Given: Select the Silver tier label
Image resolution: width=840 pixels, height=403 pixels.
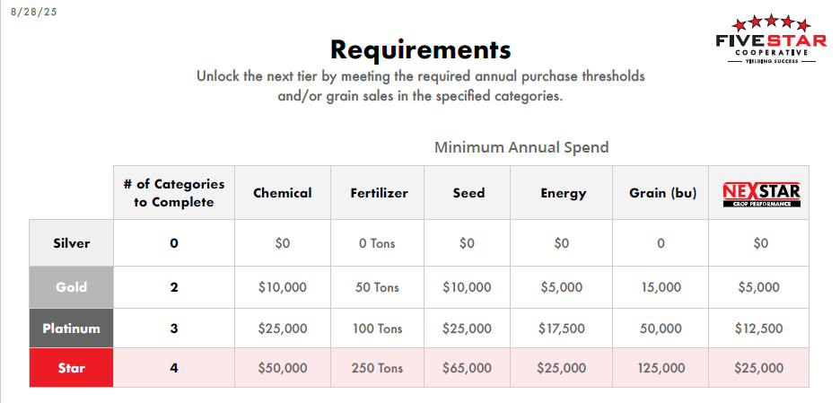Looking at the screenshot, I should pos(71,242).
